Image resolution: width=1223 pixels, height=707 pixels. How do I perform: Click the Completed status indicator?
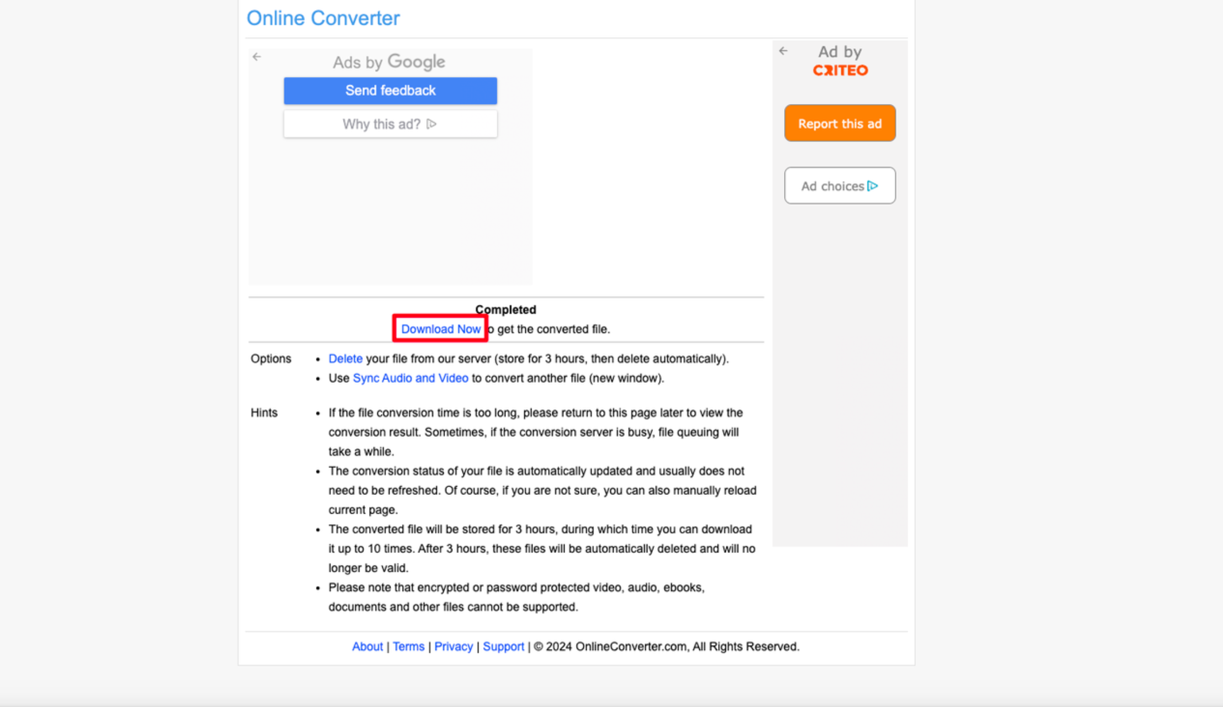(505, 309)
